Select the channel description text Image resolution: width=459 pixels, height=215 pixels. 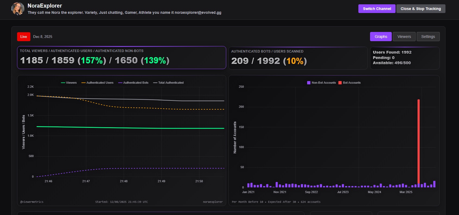click(125, 12)
